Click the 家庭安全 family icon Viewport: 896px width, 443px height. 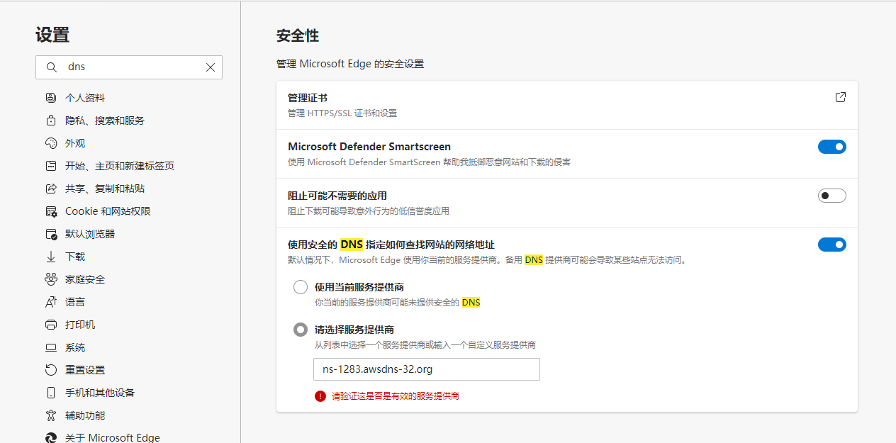(x=51, y=279)
